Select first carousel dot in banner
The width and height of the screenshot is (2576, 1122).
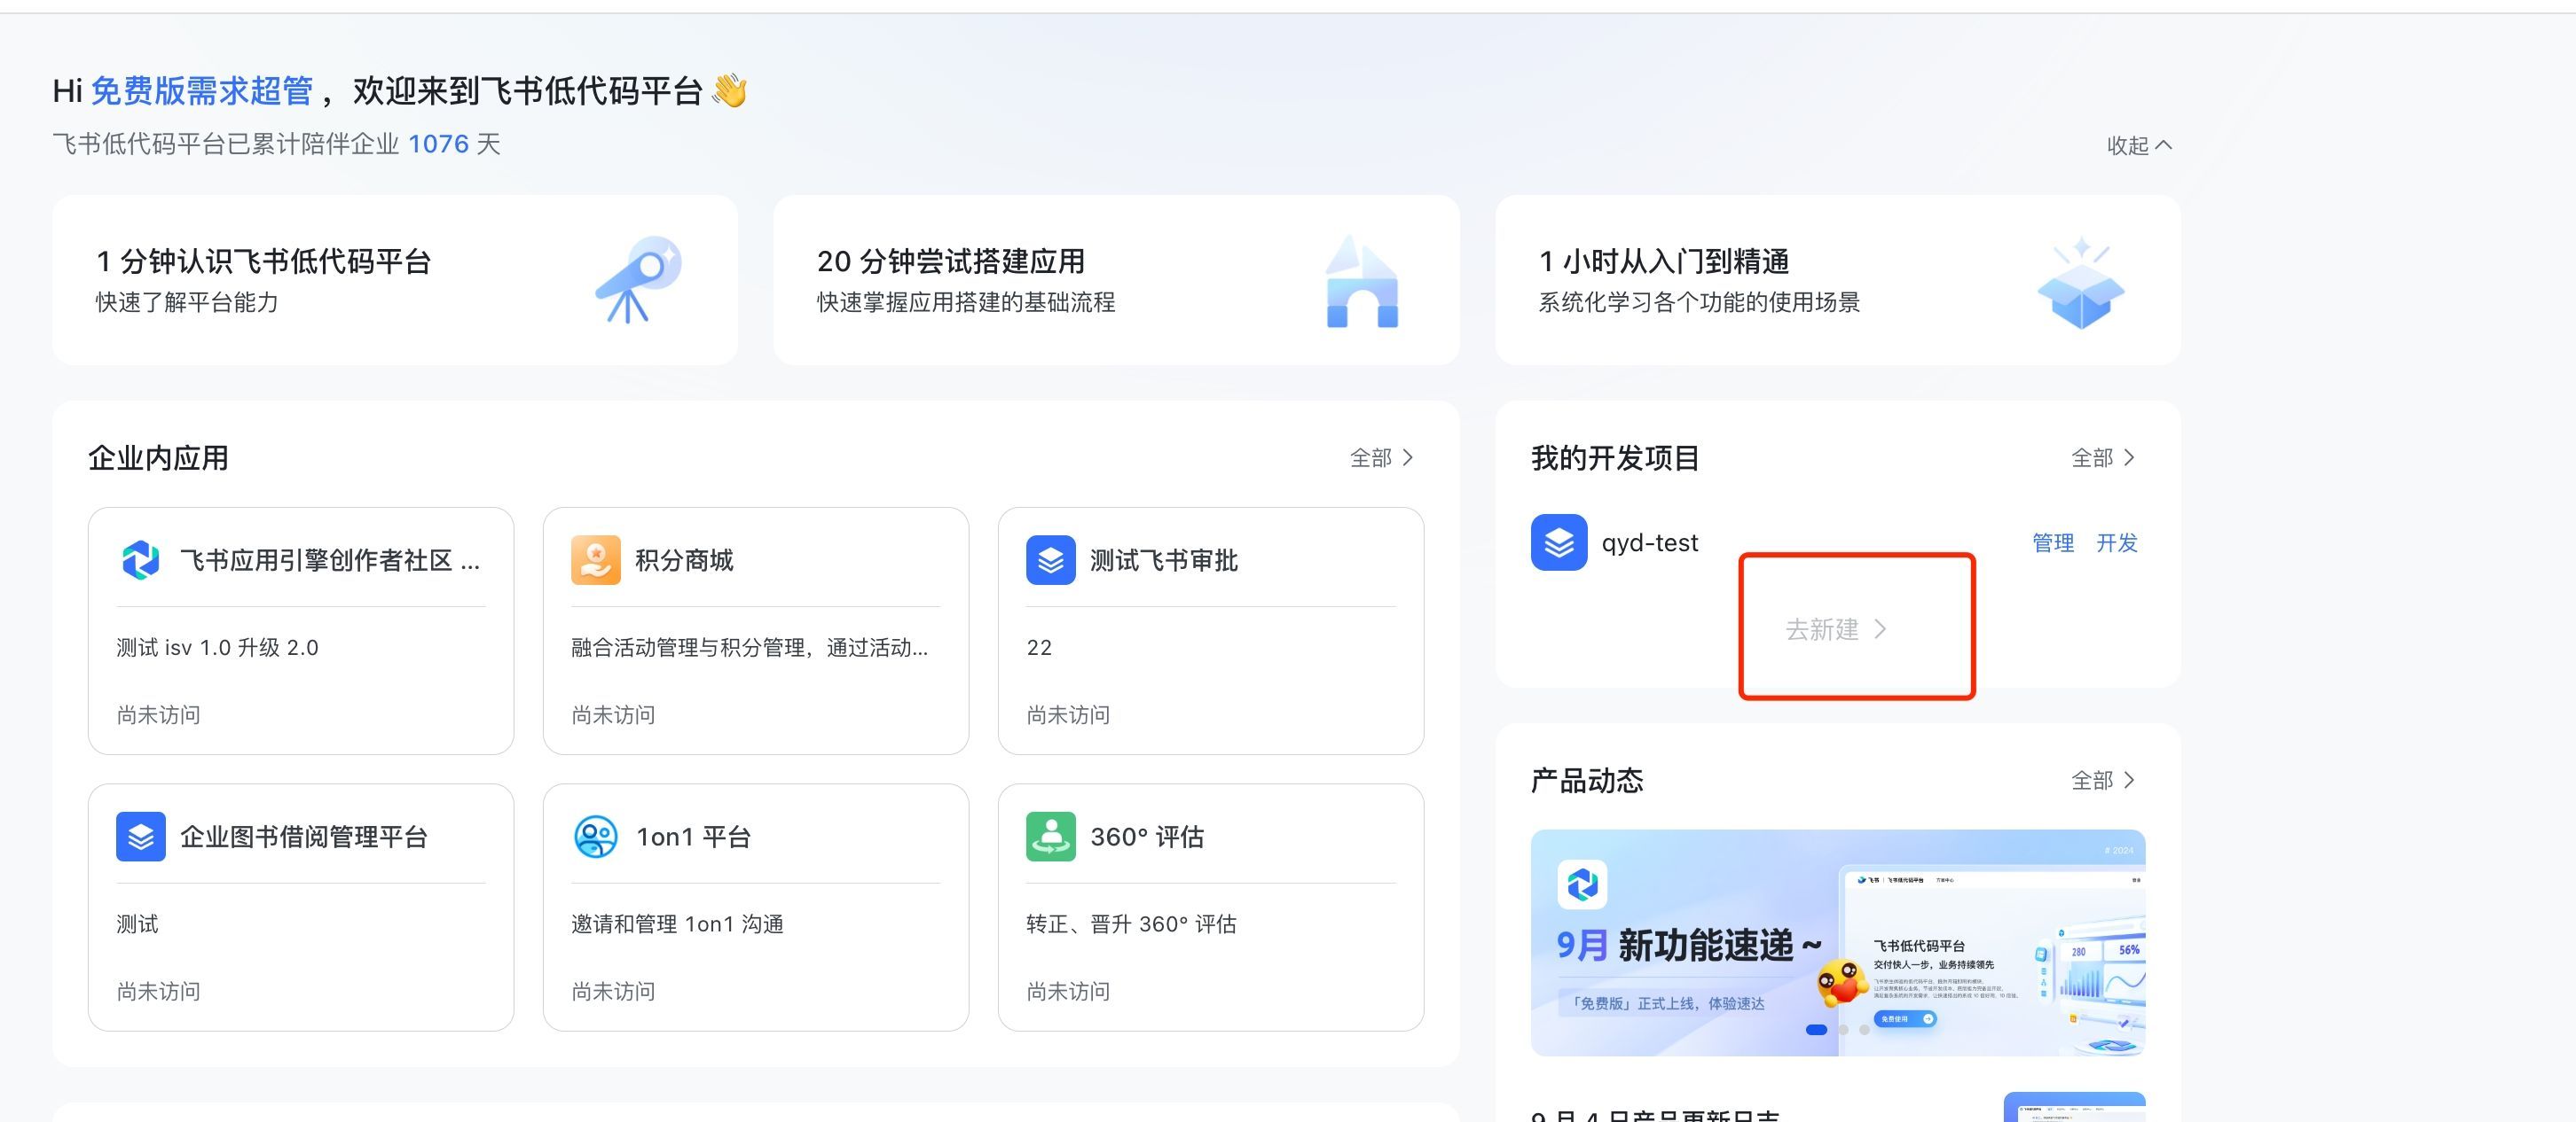click(1817, 1029)
